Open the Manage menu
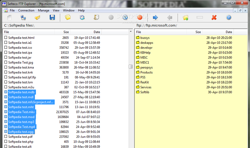Screen dimensions: 250x148 coord(43,11)
